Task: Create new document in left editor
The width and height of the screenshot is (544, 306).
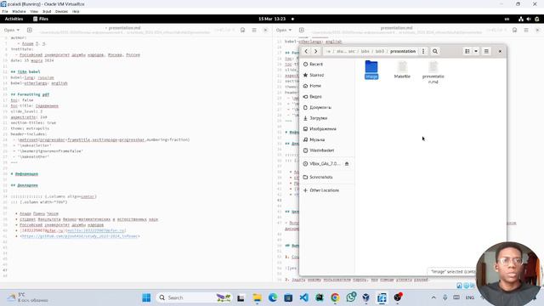Action: 30,31
